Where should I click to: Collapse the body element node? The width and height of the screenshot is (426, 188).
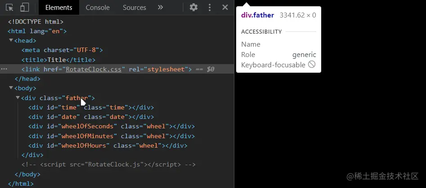[x=11, y=88]
